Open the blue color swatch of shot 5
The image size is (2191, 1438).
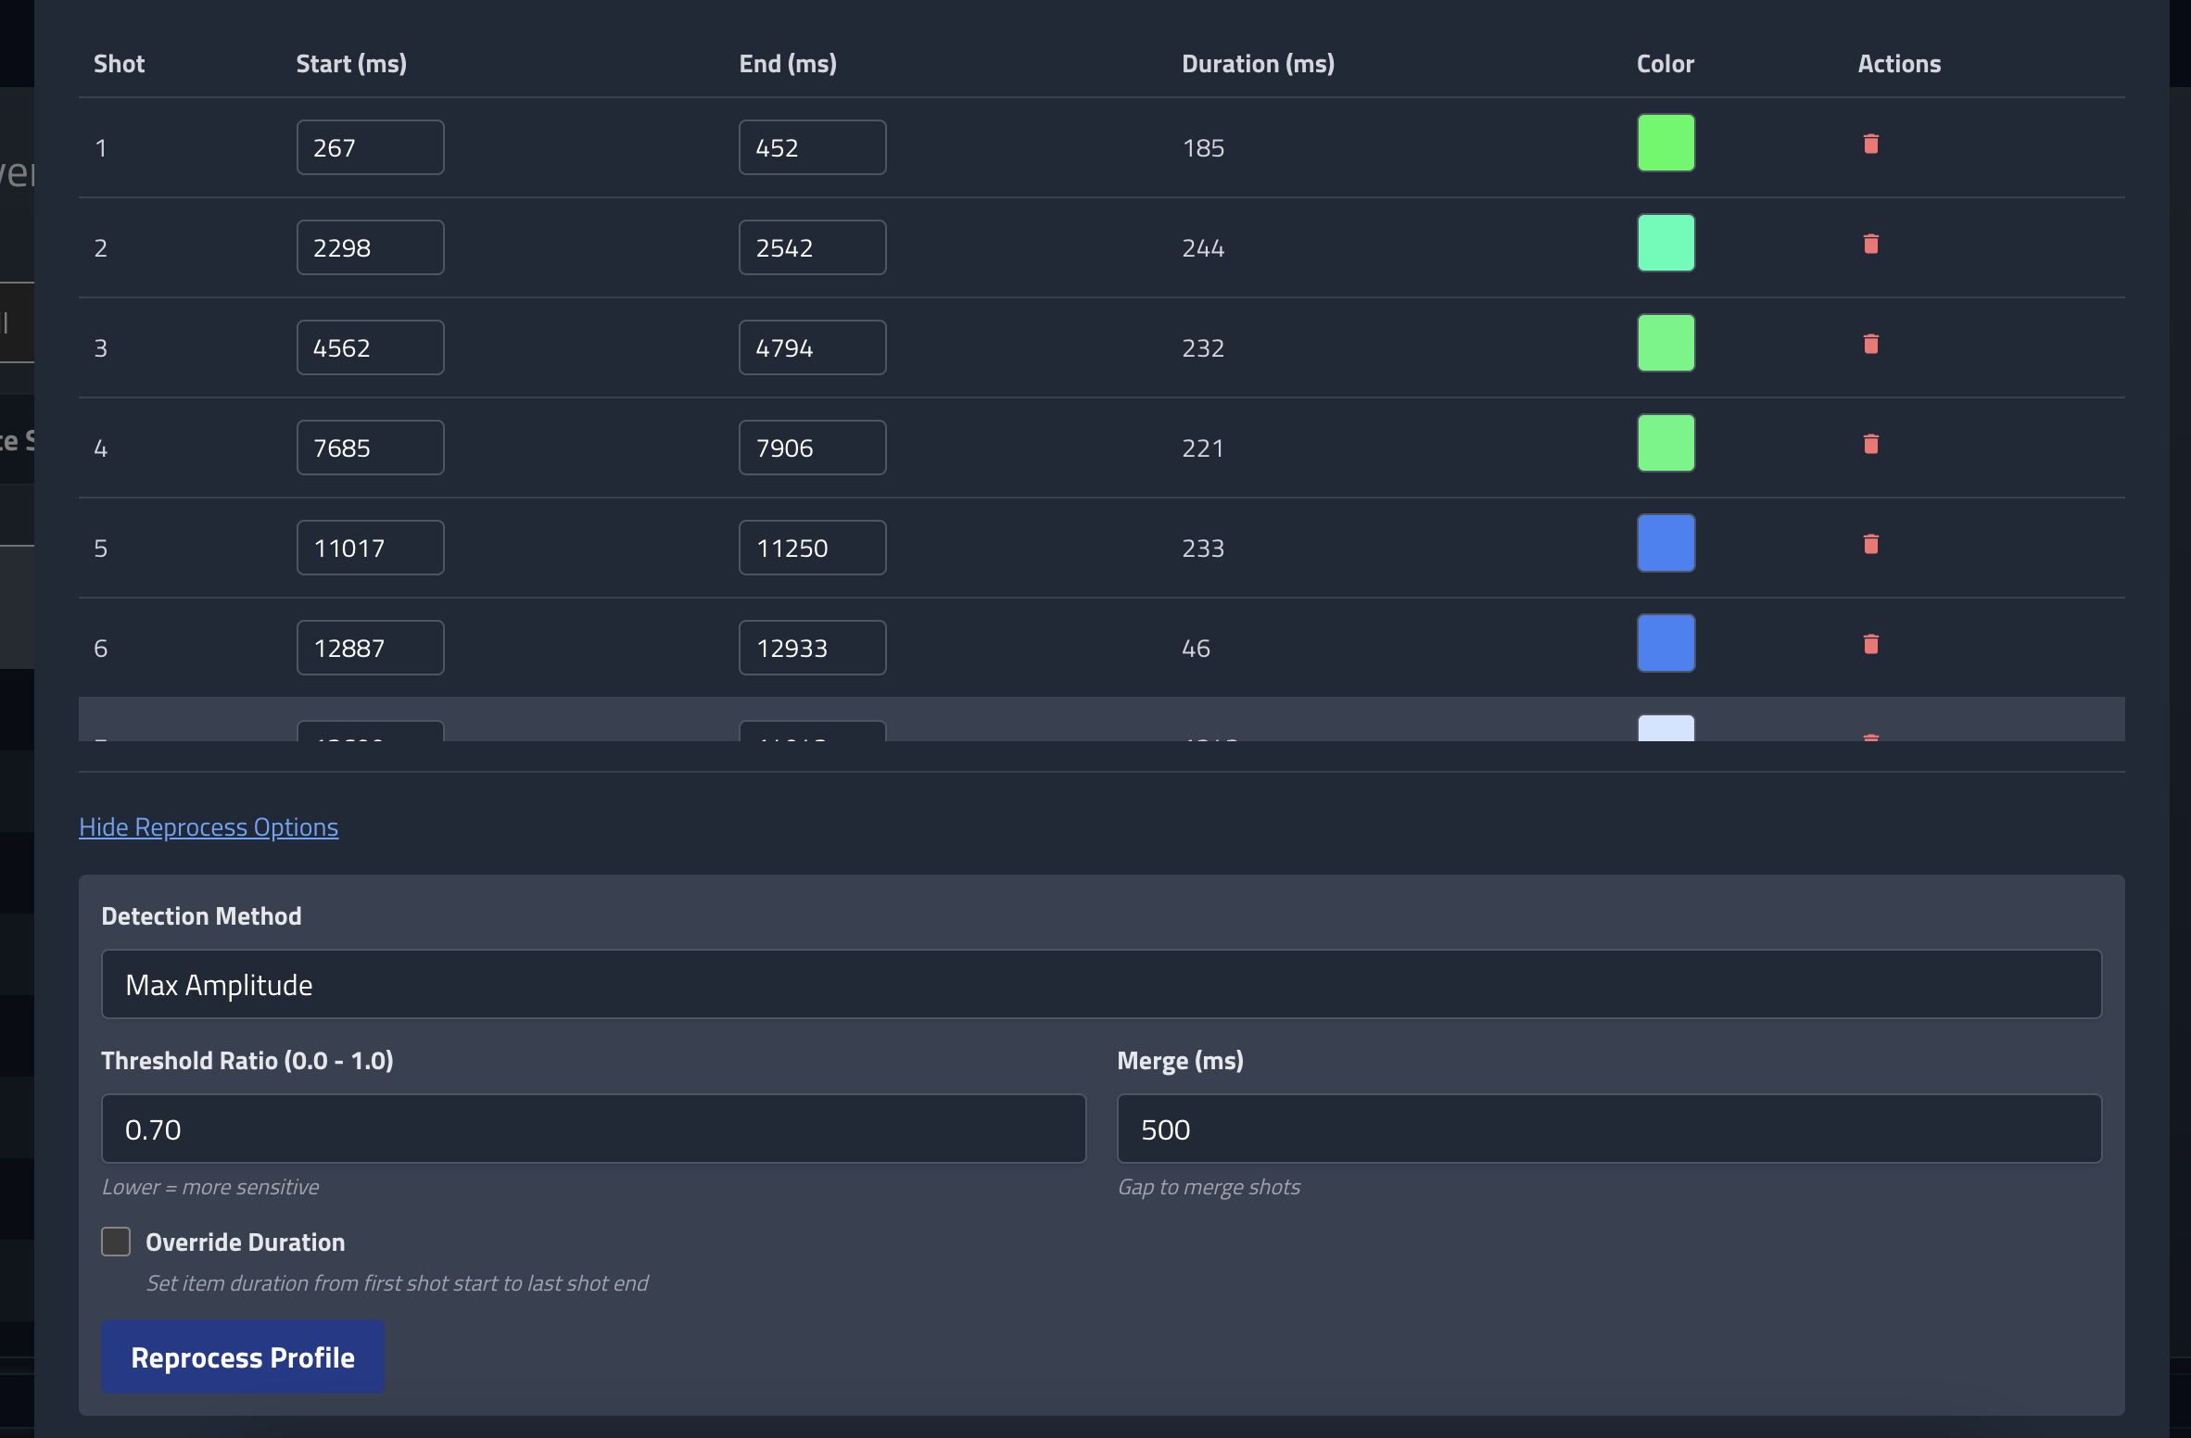coord(1665,543)
